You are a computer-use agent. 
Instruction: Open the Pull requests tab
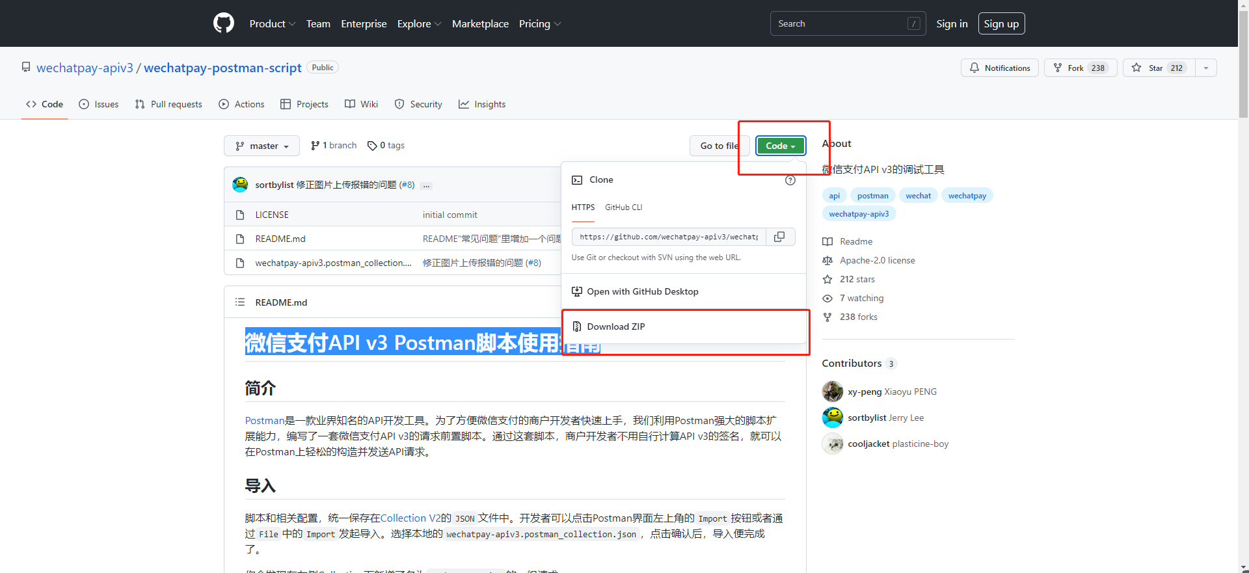click(168, 104)
